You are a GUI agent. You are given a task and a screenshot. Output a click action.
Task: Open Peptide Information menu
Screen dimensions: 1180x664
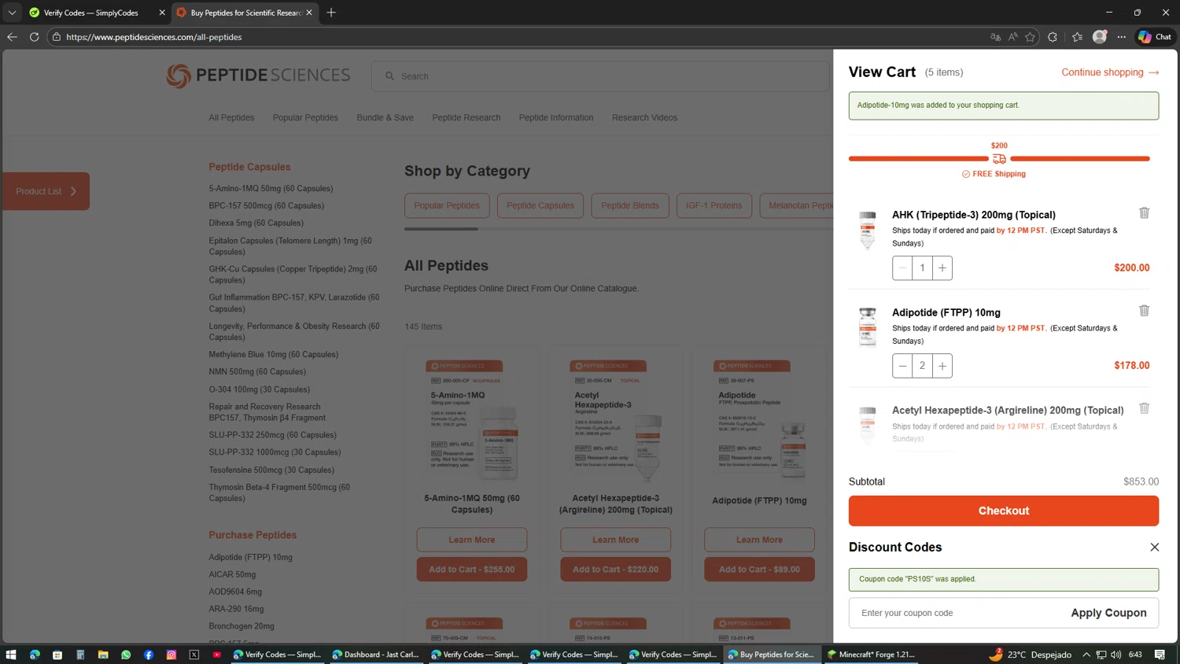555,117
